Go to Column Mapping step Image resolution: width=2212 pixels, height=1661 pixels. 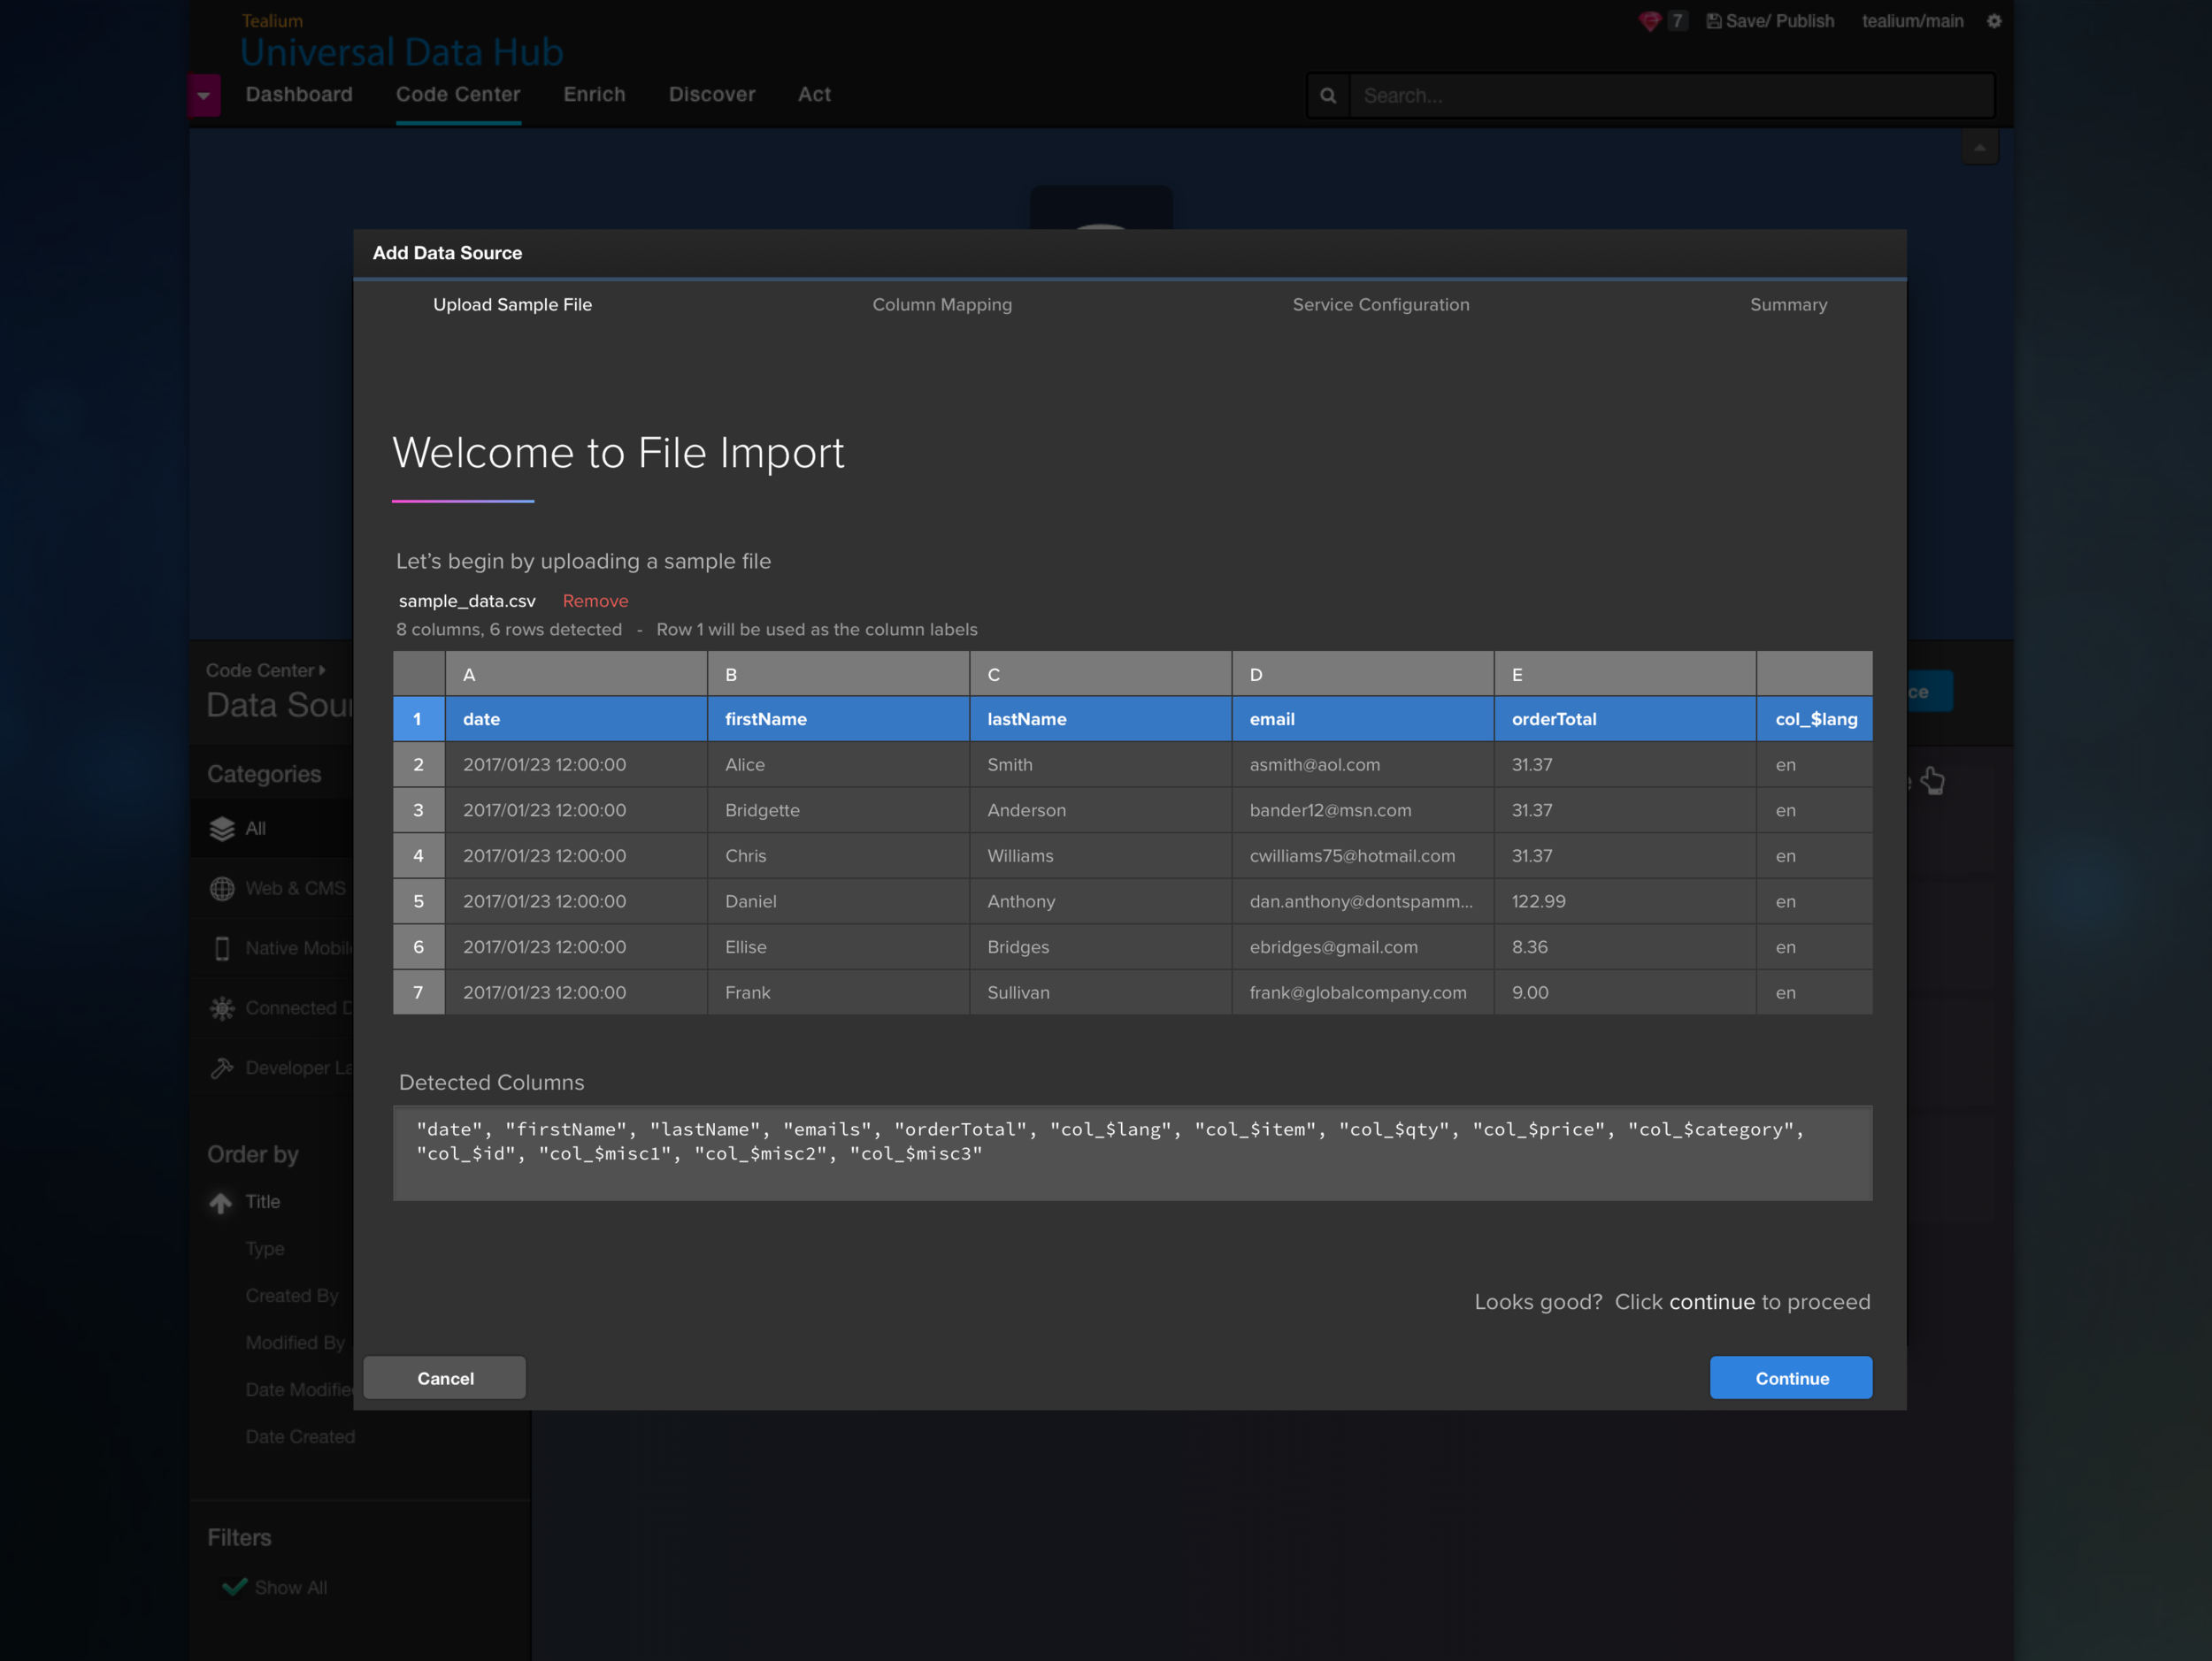click(941, 305)
